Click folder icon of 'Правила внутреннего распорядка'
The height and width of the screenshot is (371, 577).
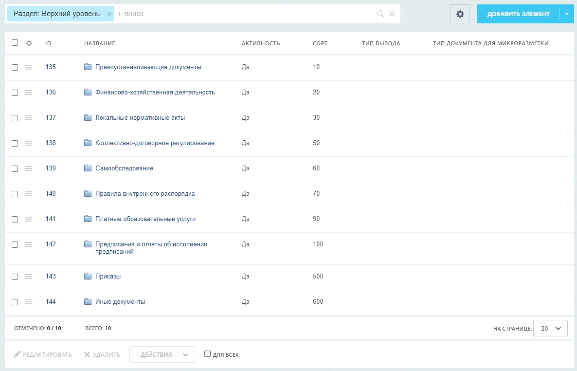coord(88,193)
